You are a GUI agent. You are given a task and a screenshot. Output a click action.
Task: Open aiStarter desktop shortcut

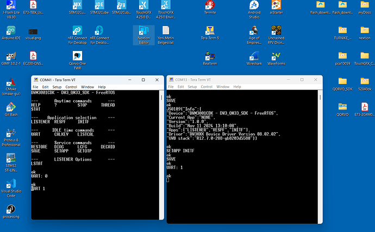[276, 8]
